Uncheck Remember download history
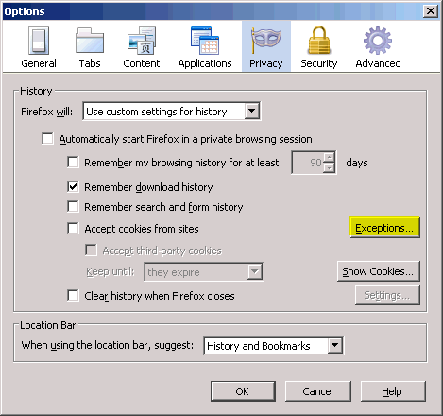The height and width of the screenshot is (416, 443). pyautogui.click(x=73, y=187)
